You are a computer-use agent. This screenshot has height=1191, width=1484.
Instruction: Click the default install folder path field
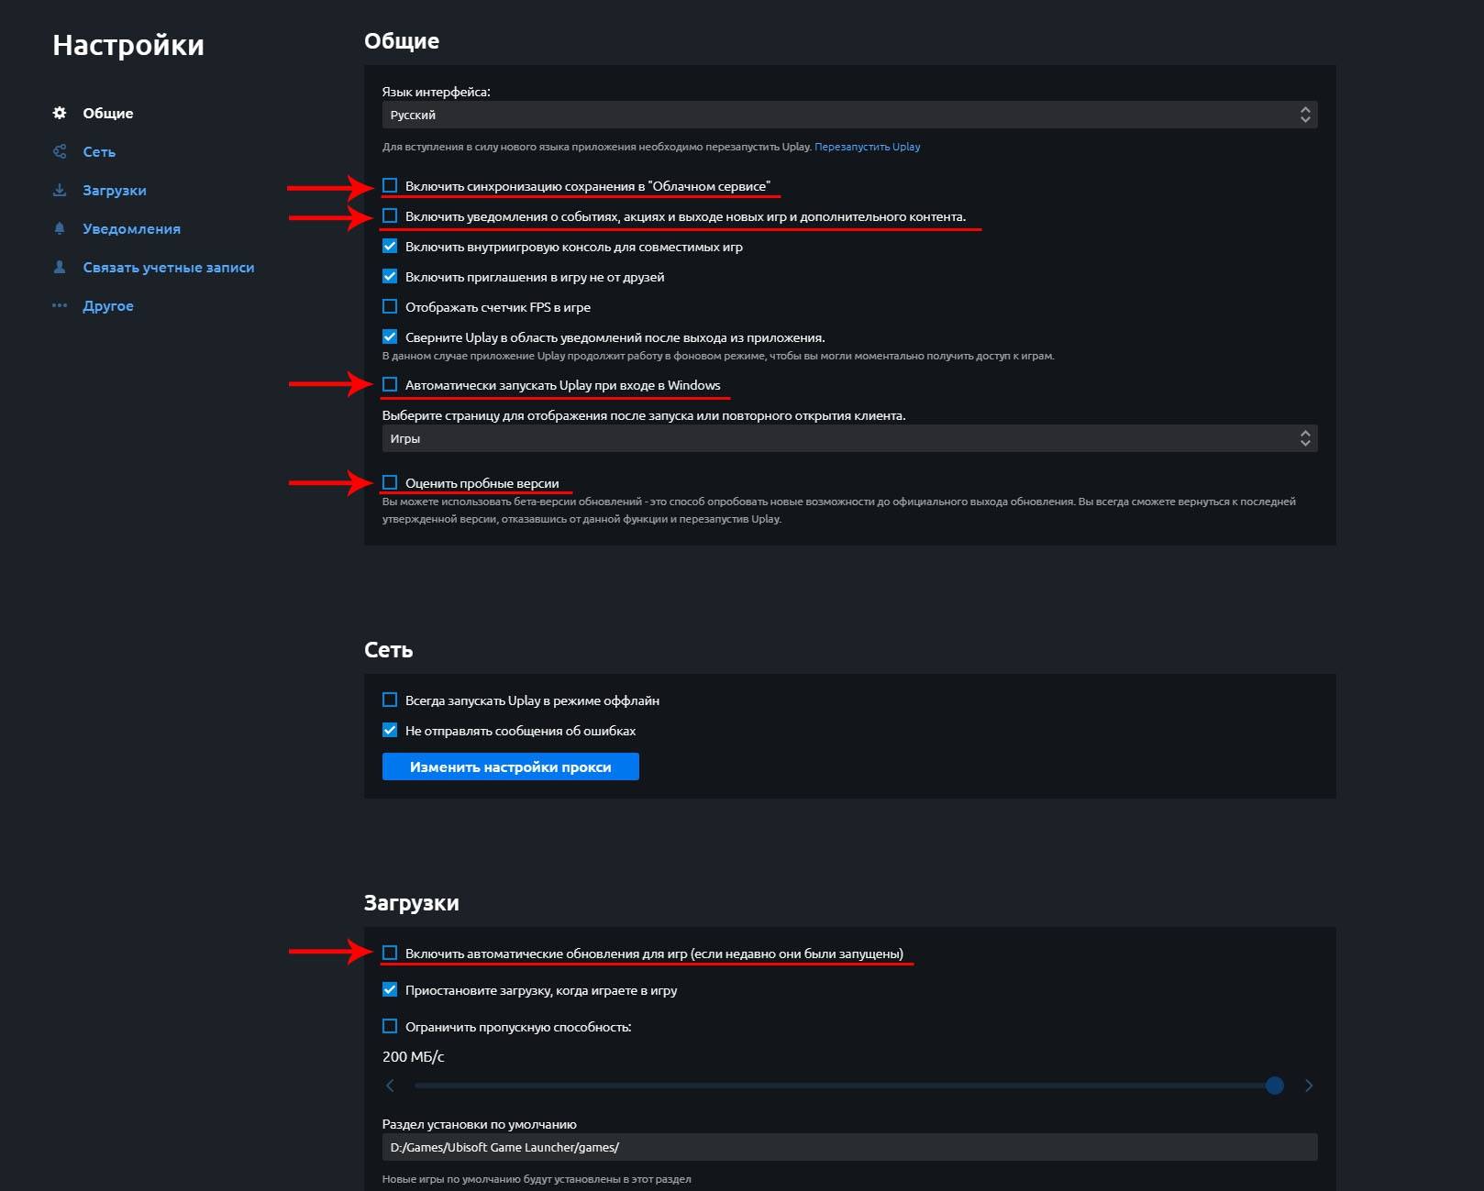tap(849, 1147)
